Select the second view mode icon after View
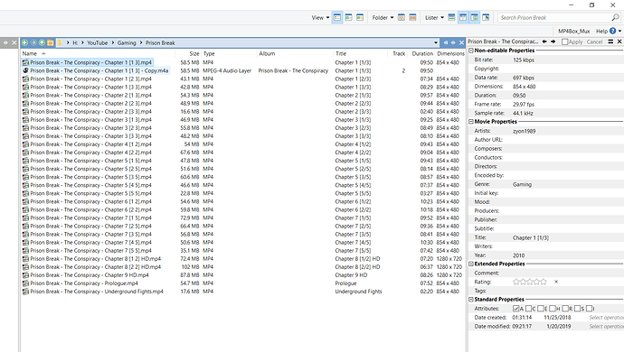Screen dimensions: 624x352 [348, 17]
